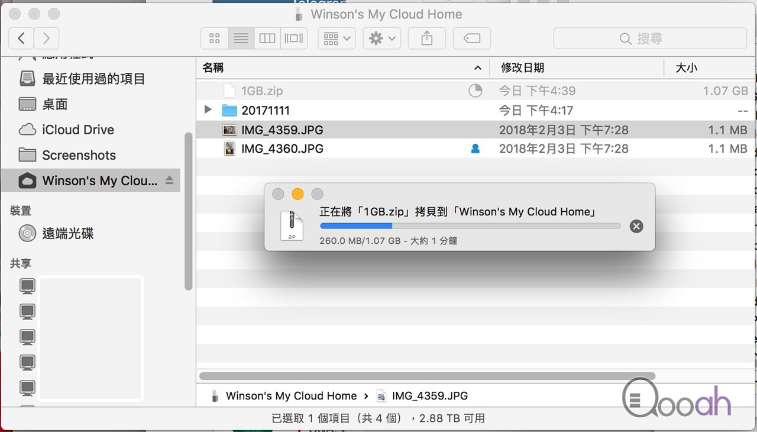Switch Finder to icon view
Image resolution: width=757 pixels, height=432 pixels.
coord(215,38)
